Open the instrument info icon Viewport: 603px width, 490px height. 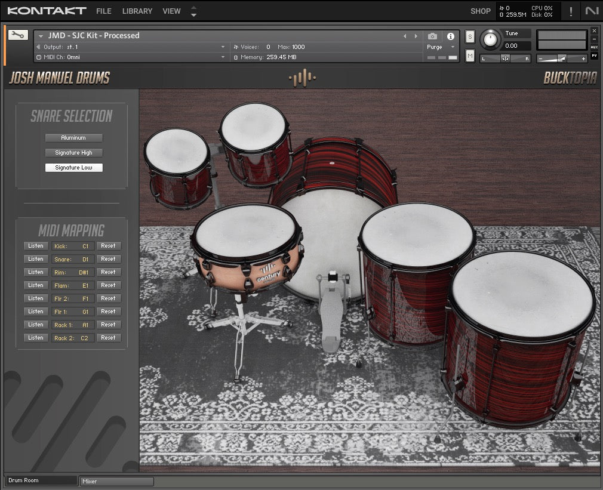pyautogui.click(x=451, y=36)
